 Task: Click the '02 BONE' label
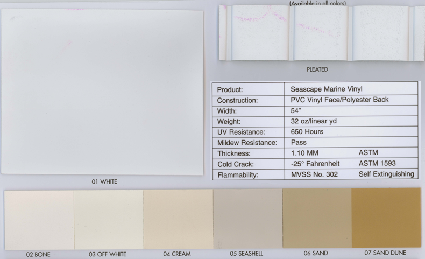point(38,254)
